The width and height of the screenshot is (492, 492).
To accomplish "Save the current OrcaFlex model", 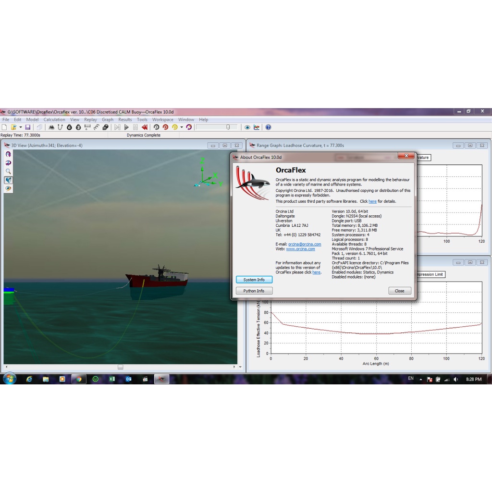I will [x=27, y=127].
